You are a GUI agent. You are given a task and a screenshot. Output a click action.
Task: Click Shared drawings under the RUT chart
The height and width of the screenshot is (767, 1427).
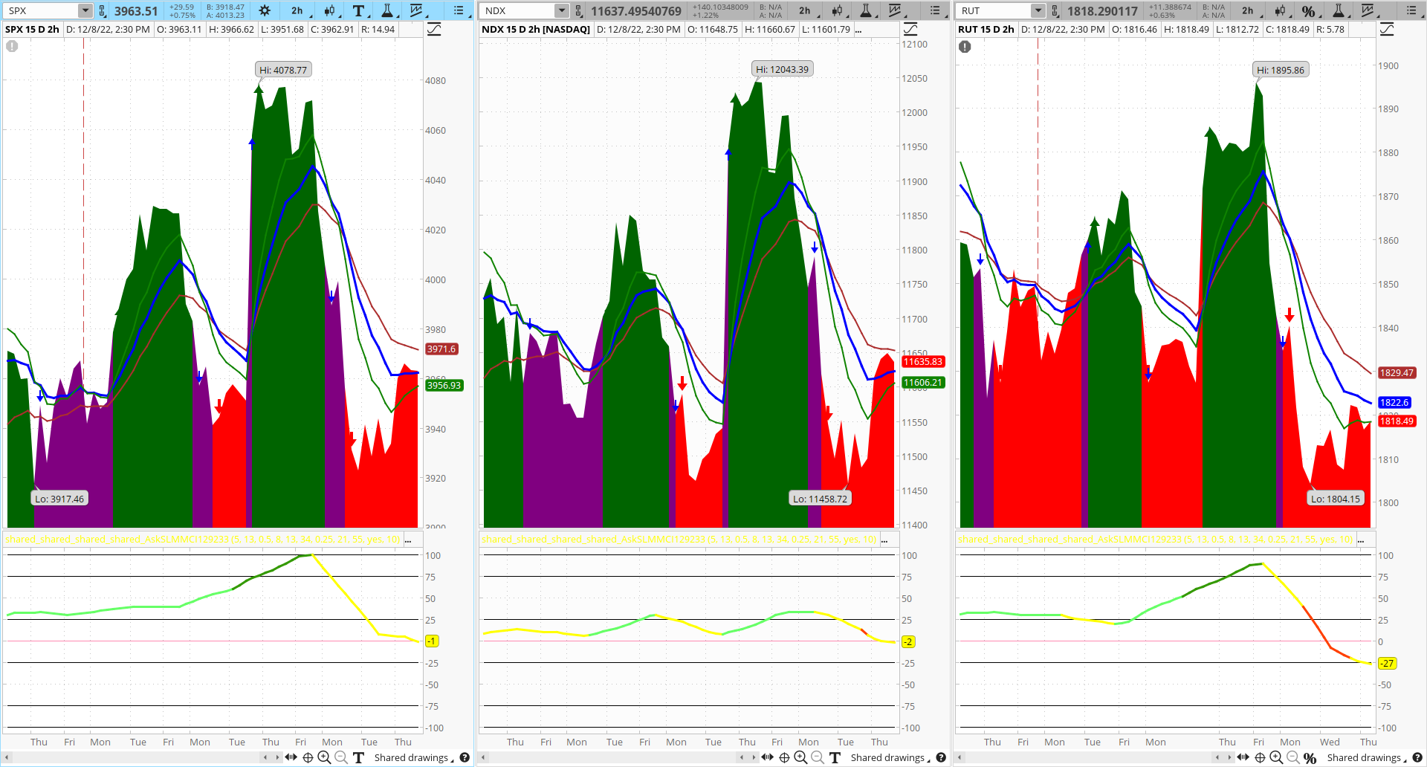click(x=1363, y=757)
